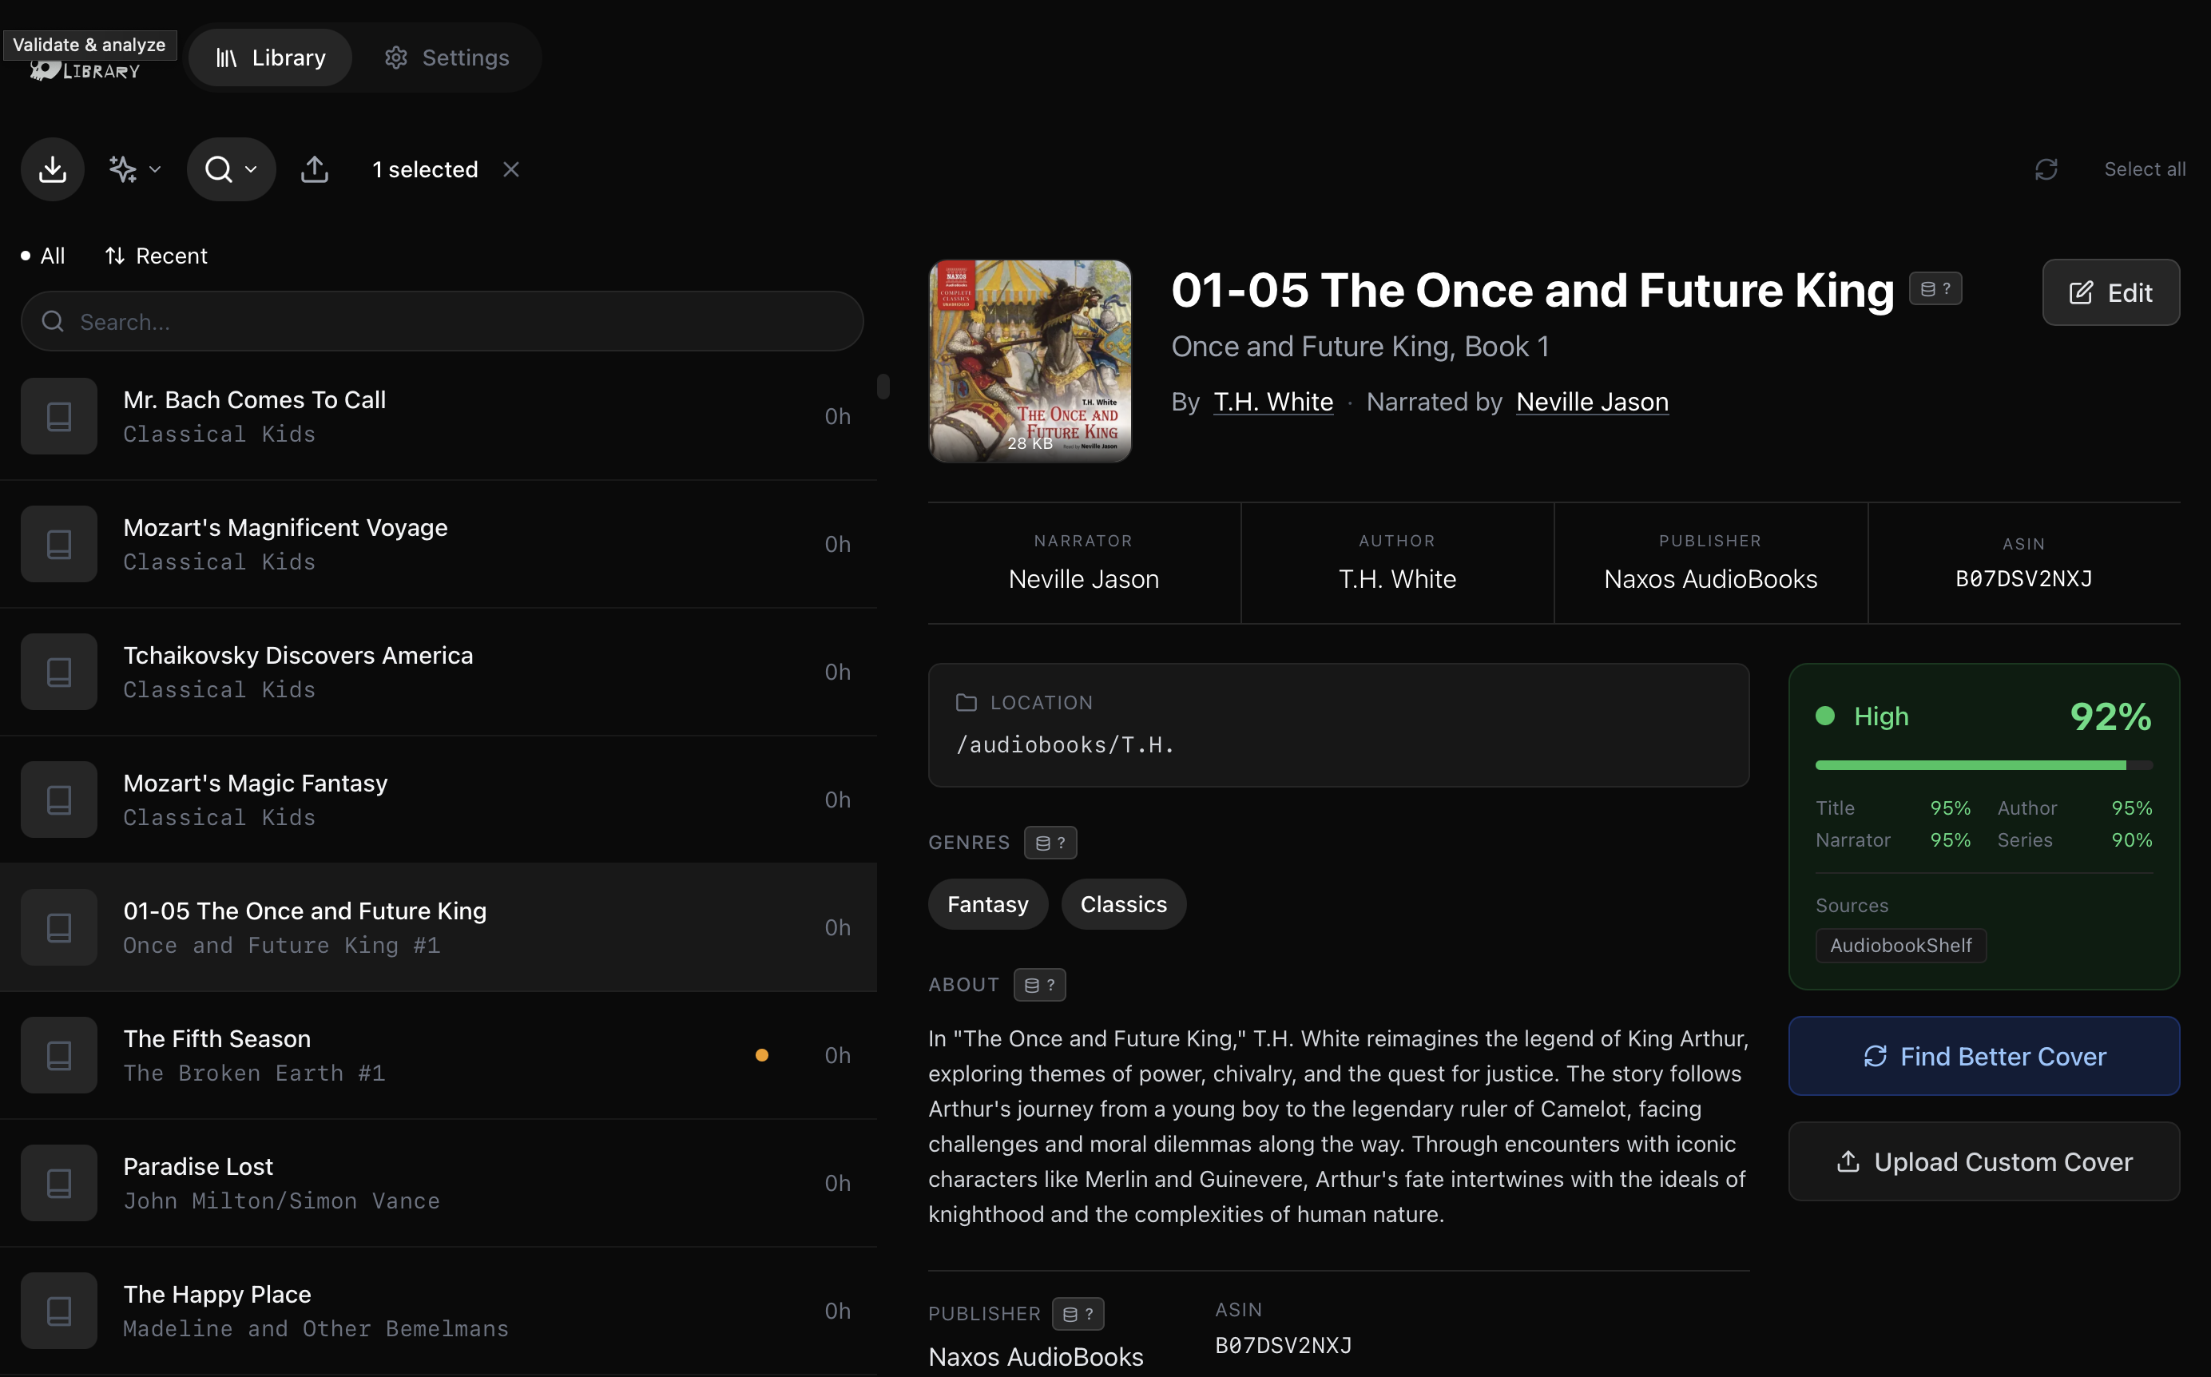Expand the sparkle tool dropdown chevron
The width and height of the screenshot is (2211, 1377).
coord(155,169)
